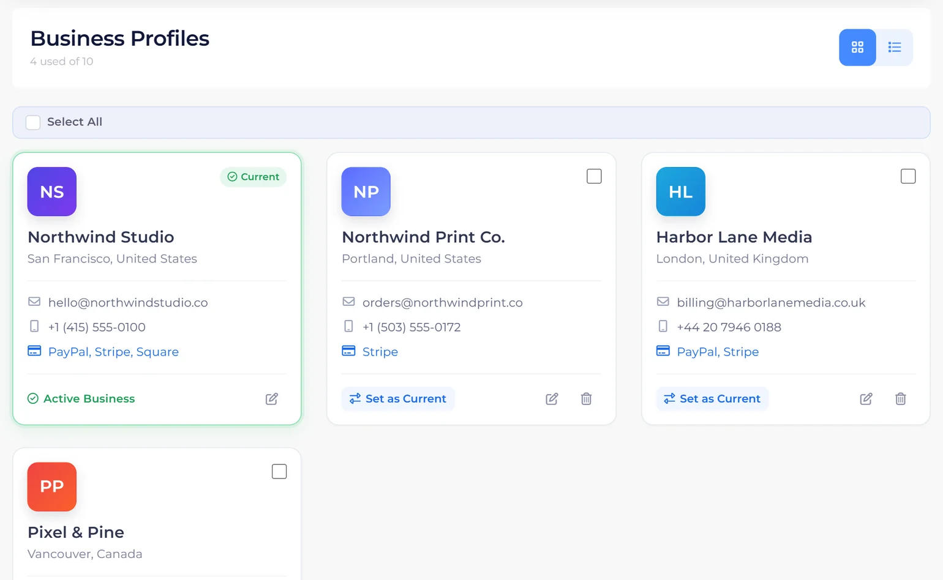Switch to grid view
The height and width of the screenshot is (580, 943).
857,47
